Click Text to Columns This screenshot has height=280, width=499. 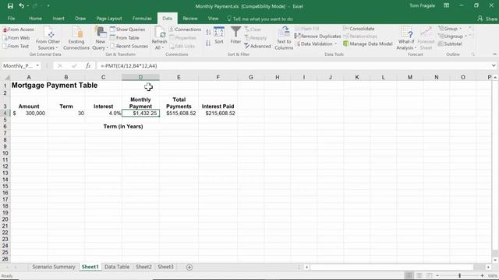click(284, 38)
